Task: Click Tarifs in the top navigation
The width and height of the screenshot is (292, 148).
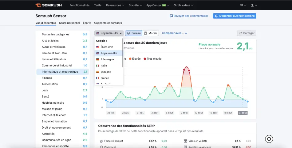Action: tap(98, 5)
